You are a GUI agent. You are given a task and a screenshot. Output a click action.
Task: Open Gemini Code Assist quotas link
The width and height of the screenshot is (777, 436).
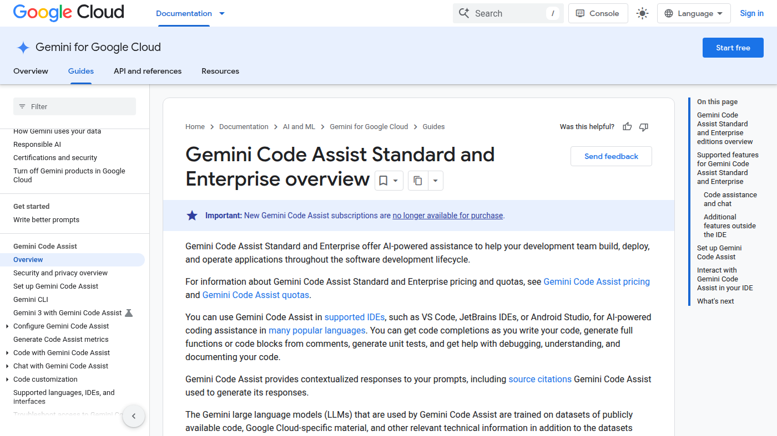click(x=256, y=295)
